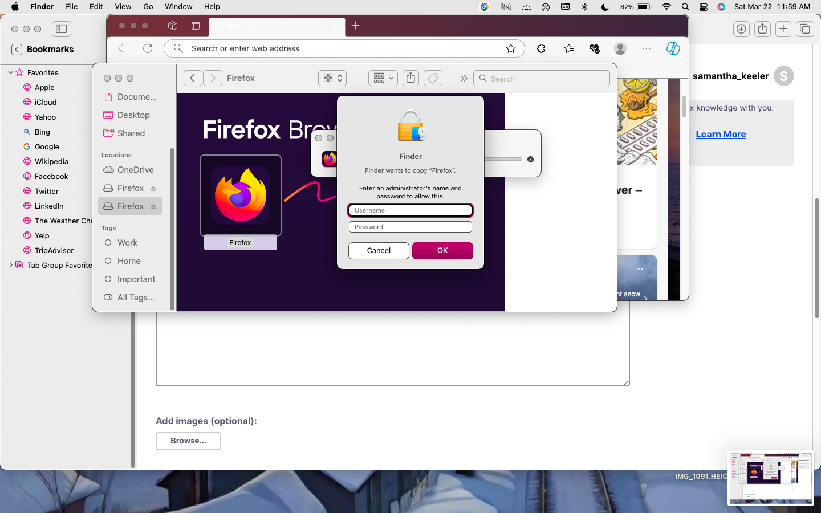Open Edge settings and more menu
Viewport: 821px width, 513px height.
coord(647,48)
